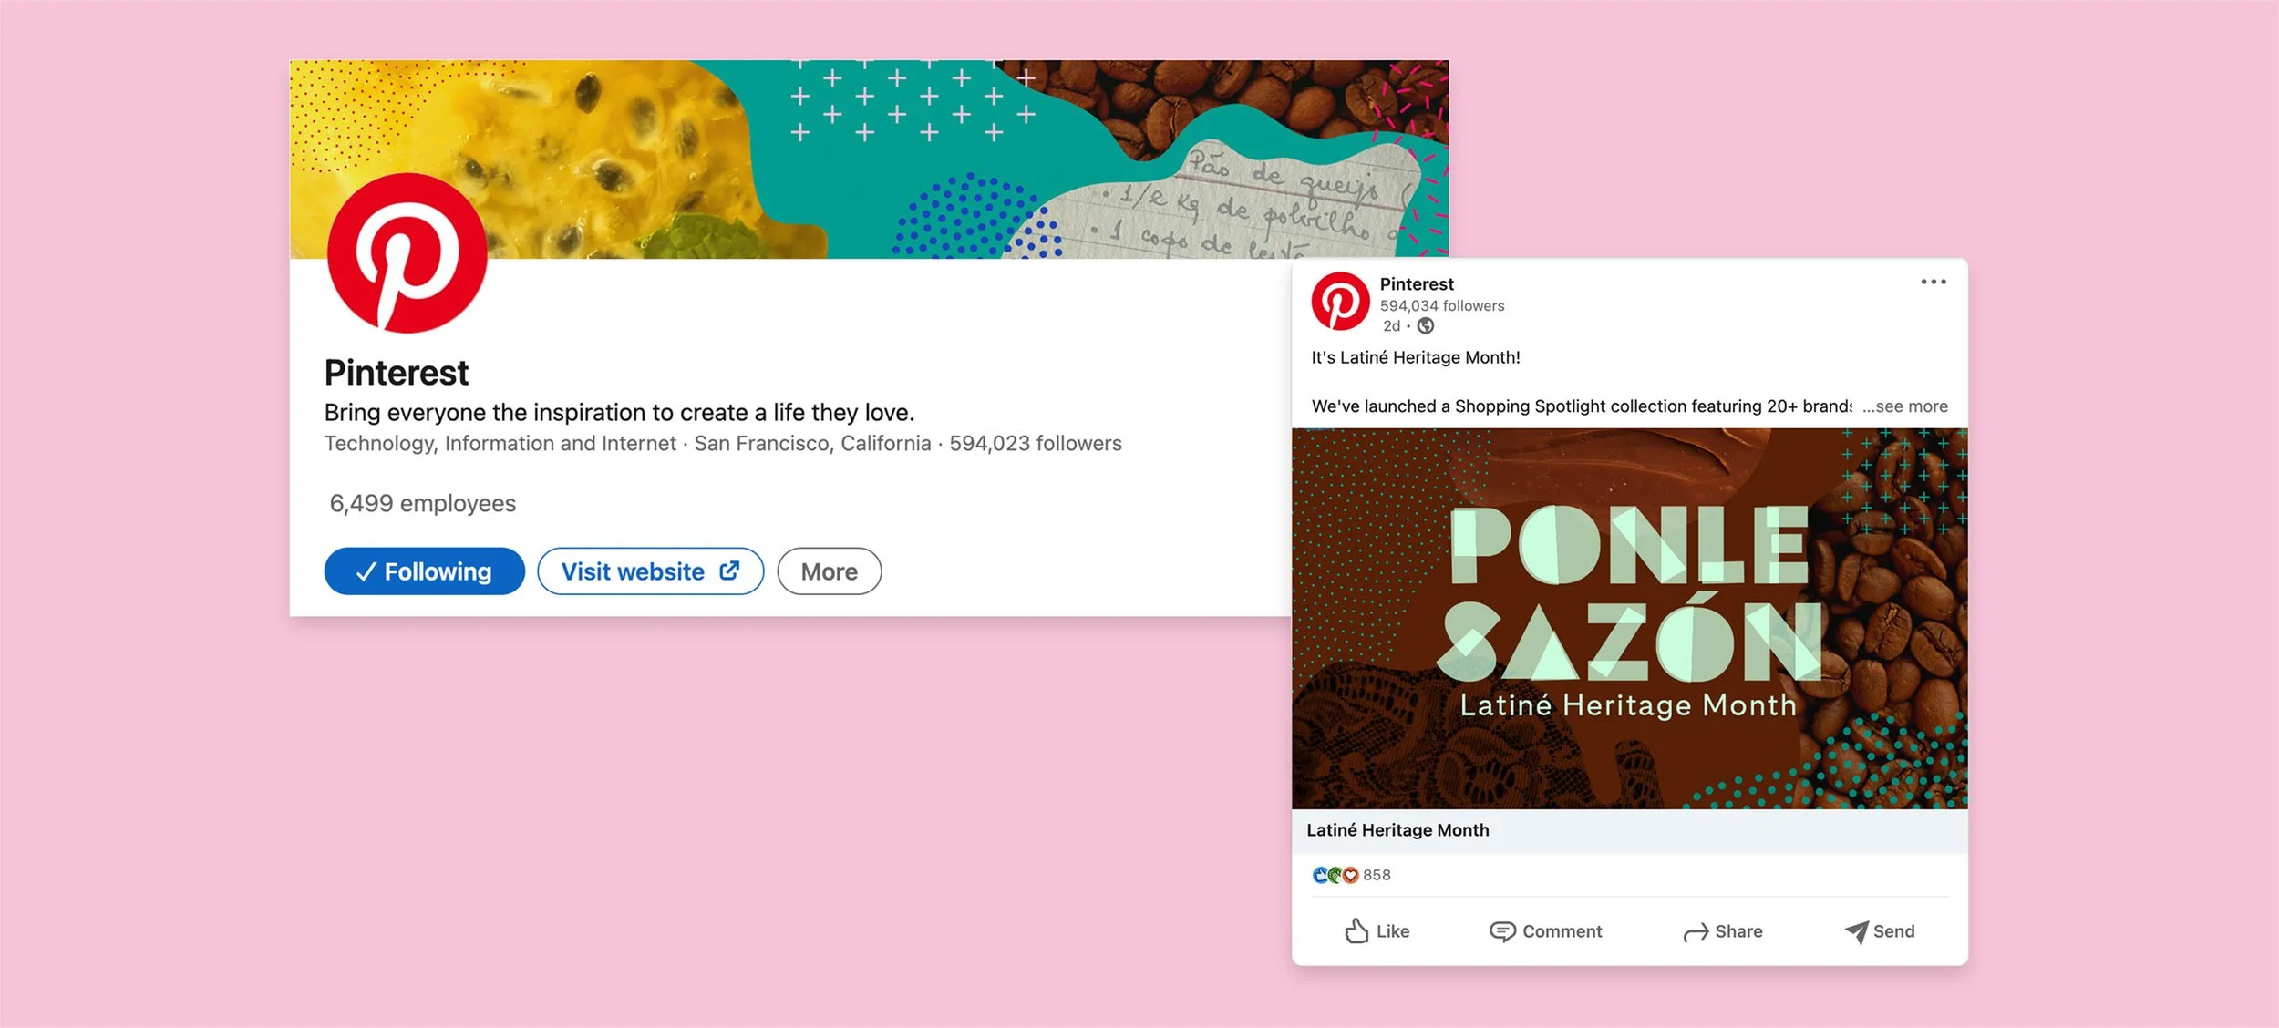
Task: Open the three-dot post options menu
Action: [x=1933, y=282]
